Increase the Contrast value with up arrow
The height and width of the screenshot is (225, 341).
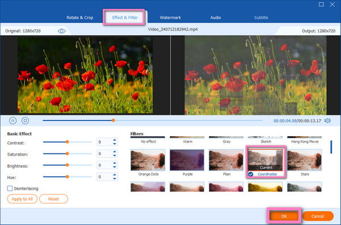(x=114, y=140)
